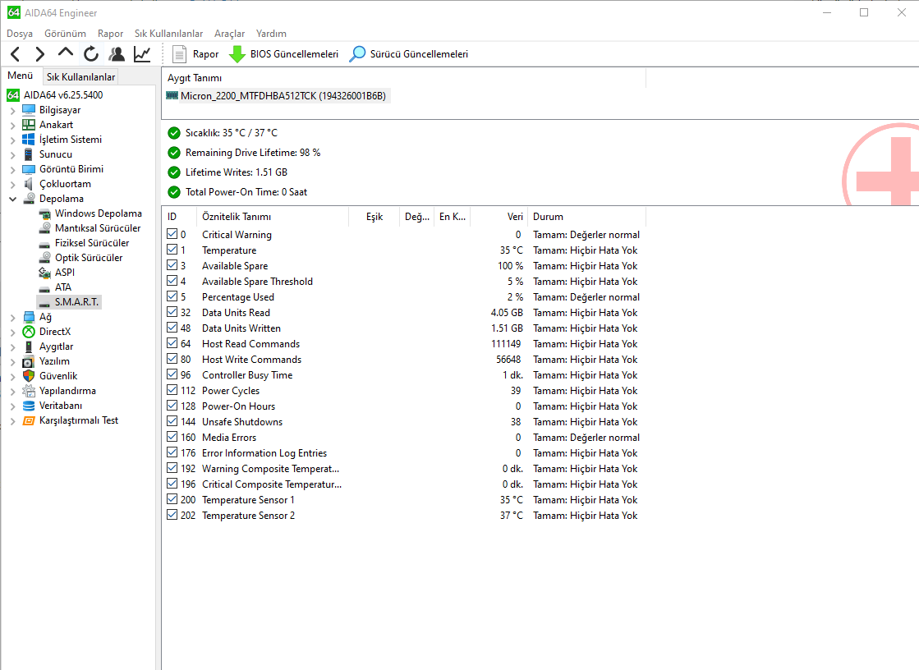Select the İşletim Sistemi Windows icon

[29, 139]
